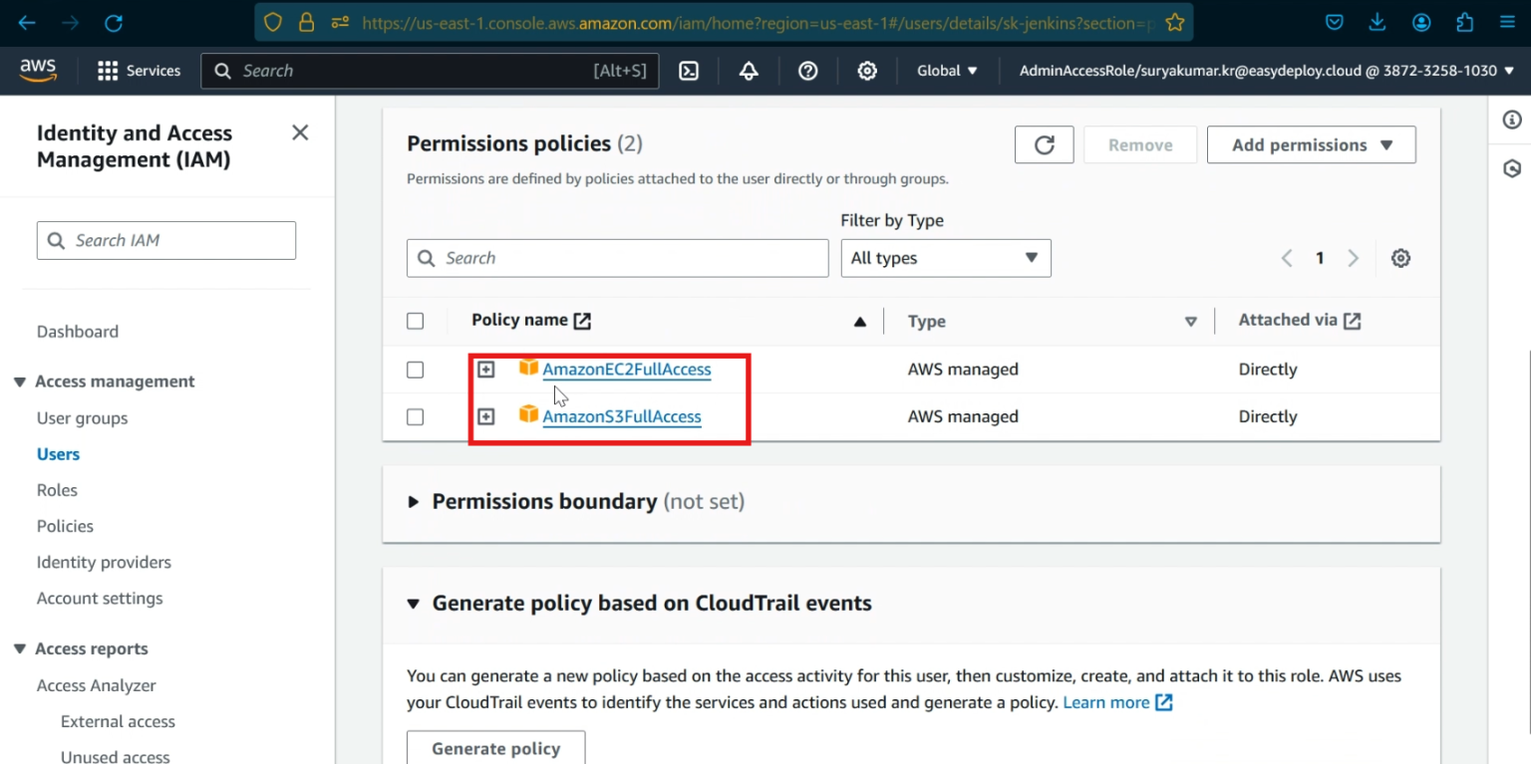Click inside the Search IAM field
The width and height of the screenshot is (1531, 764).
tap(165, 240)
